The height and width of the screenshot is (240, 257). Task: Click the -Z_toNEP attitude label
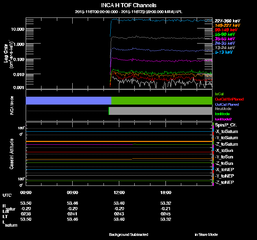click(224, 182)
